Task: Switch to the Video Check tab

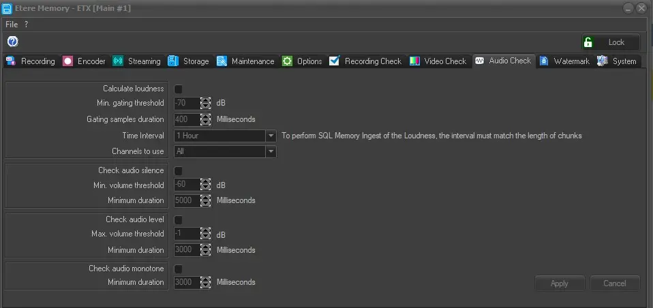Action: tap(438, 61)
